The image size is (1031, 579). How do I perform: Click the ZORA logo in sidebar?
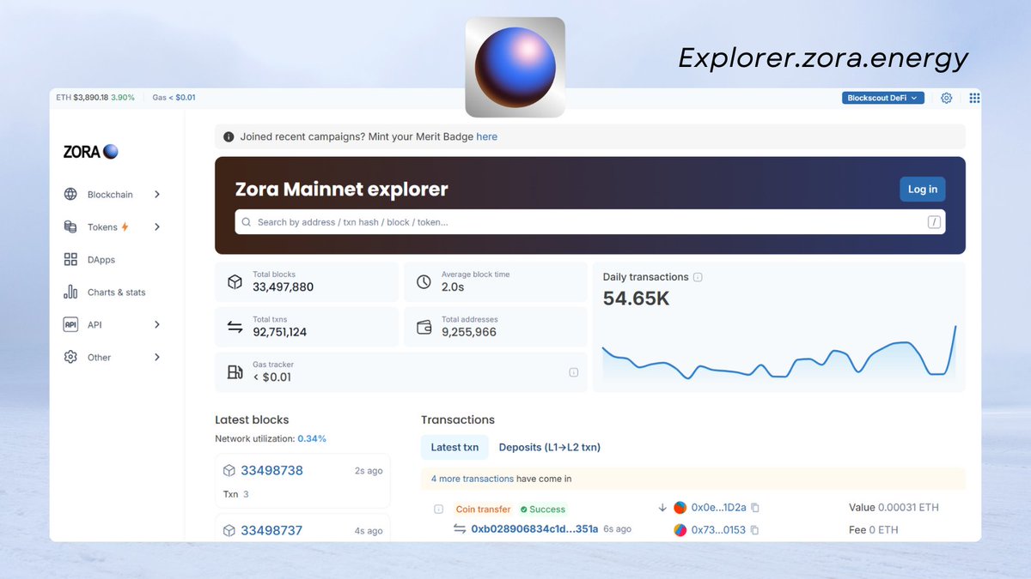tap(90, 152)
